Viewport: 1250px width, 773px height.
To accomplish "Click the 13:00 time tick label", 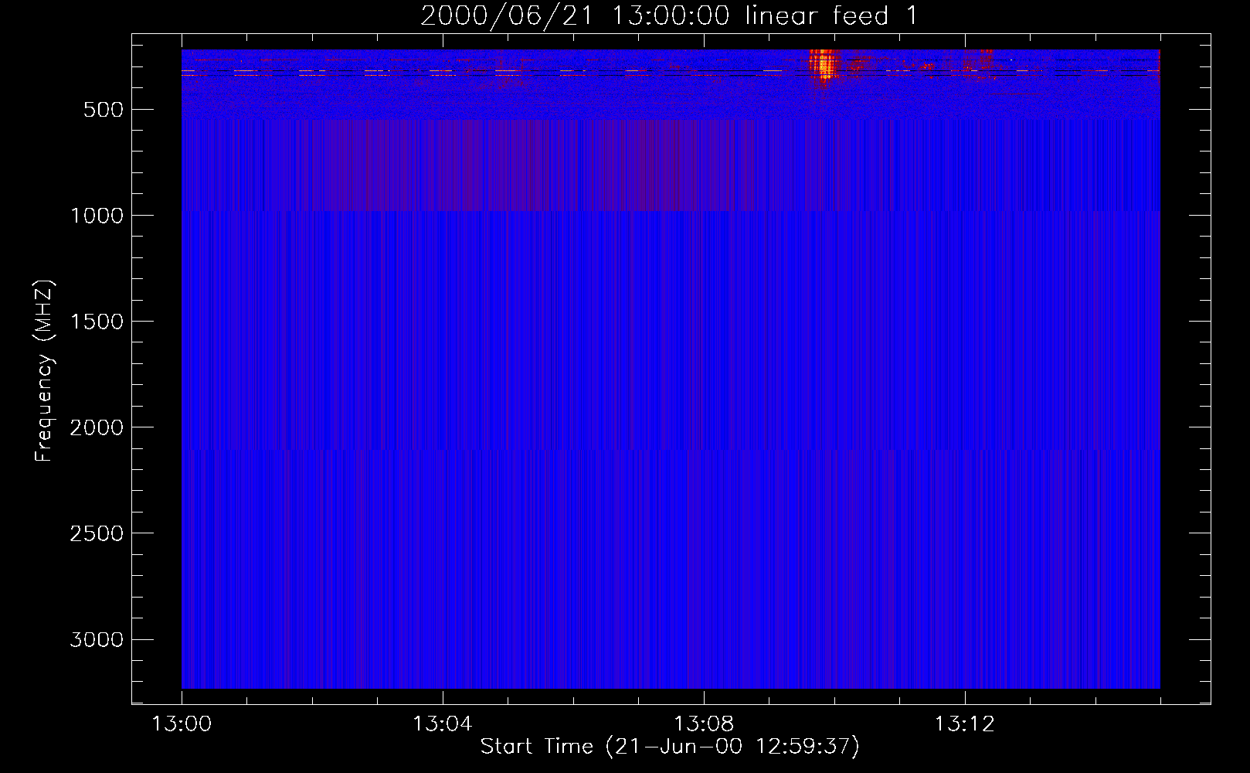I will 182,724.
